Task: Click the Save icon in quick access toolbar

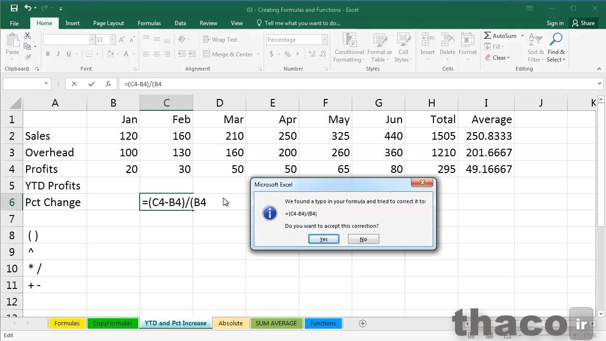Action: (x=14, y=8)
